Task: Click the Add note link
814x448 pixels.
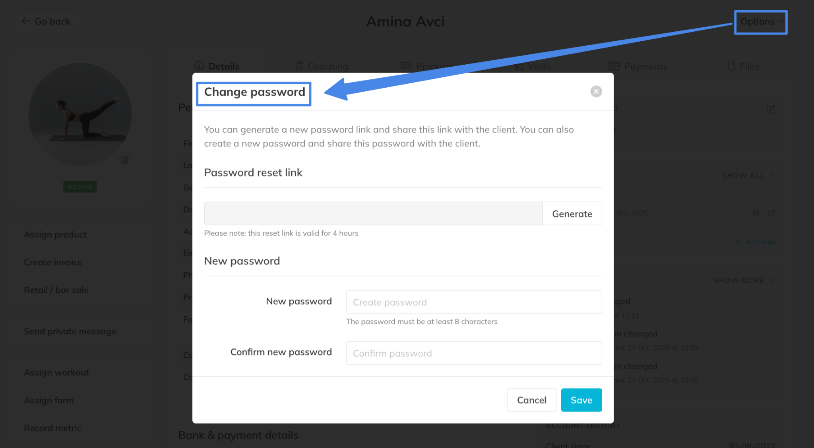Action: pos(756,242)
